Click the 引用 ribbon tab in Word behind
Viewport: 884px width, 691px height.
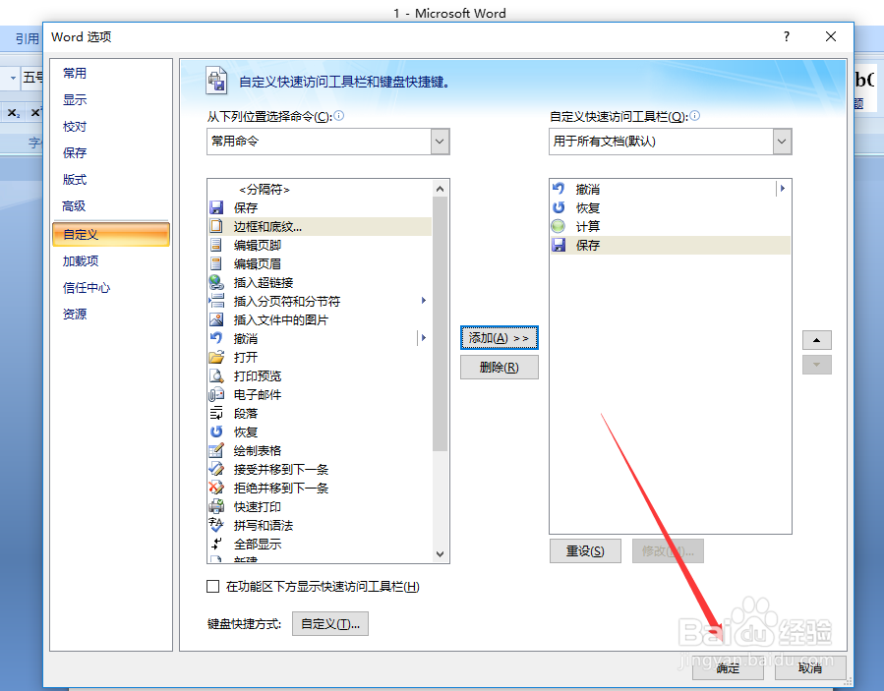point(28,38)
